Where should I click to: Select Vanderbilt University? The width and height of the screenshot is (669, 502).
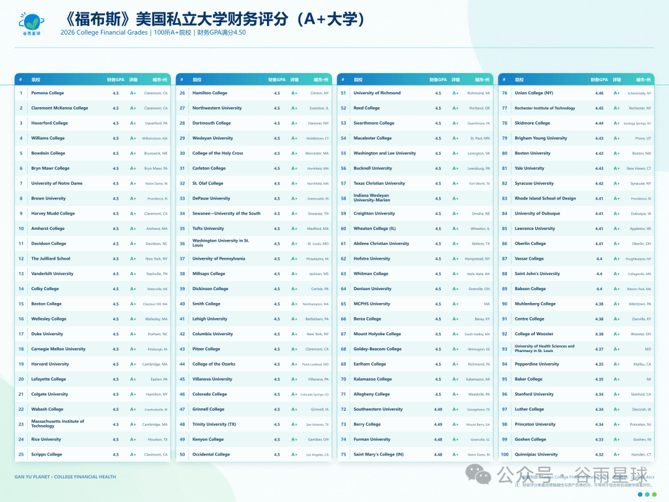(x=52, y=274)
